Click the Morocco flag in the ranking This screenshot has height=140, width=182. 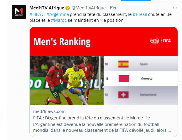click(124, 79)
